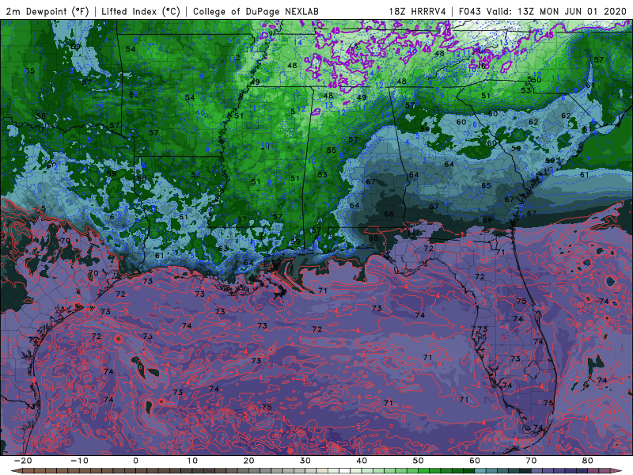Click the -20 label on the color scale
Image resolution: width=633 pixels, height=475 pixels.
23,461
